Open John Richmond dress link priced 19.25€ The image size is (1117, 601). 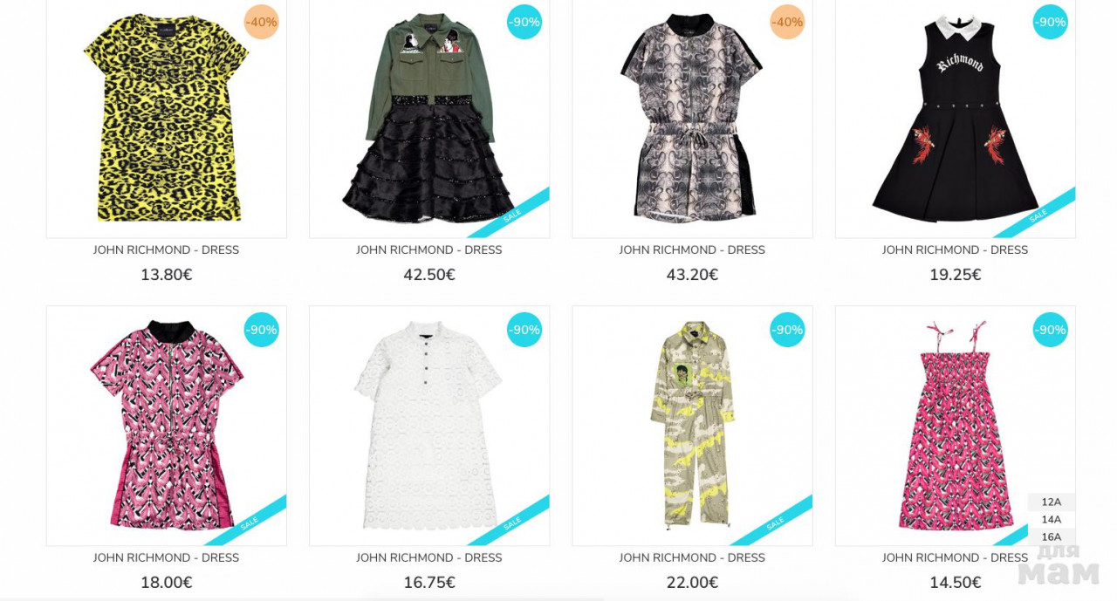[955, 249]
